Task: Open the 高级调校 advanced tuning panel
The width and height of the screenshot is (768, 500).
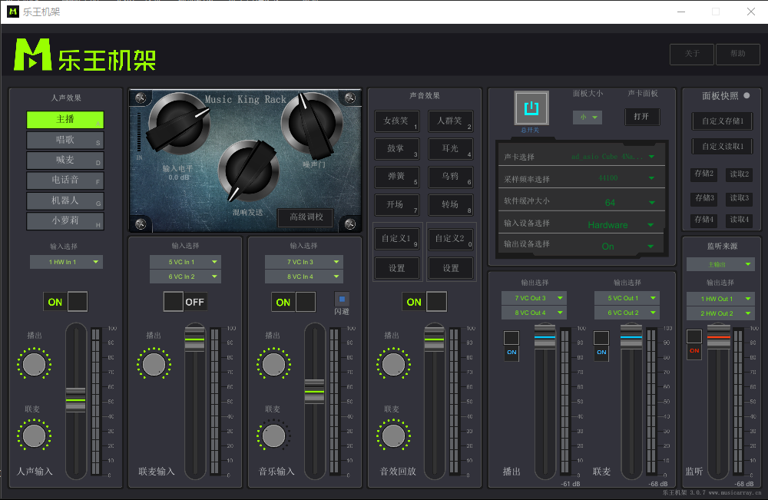Action: [306, 217]
